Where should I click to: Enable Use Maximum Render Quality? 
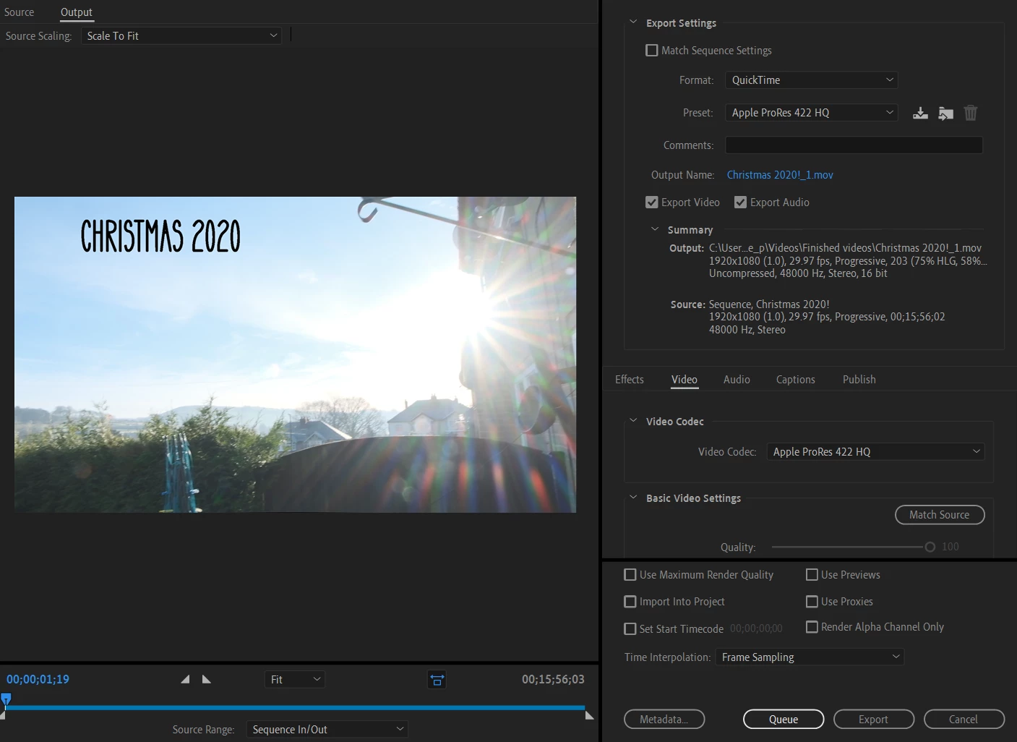pyautogui.click(x=630, y=575)
